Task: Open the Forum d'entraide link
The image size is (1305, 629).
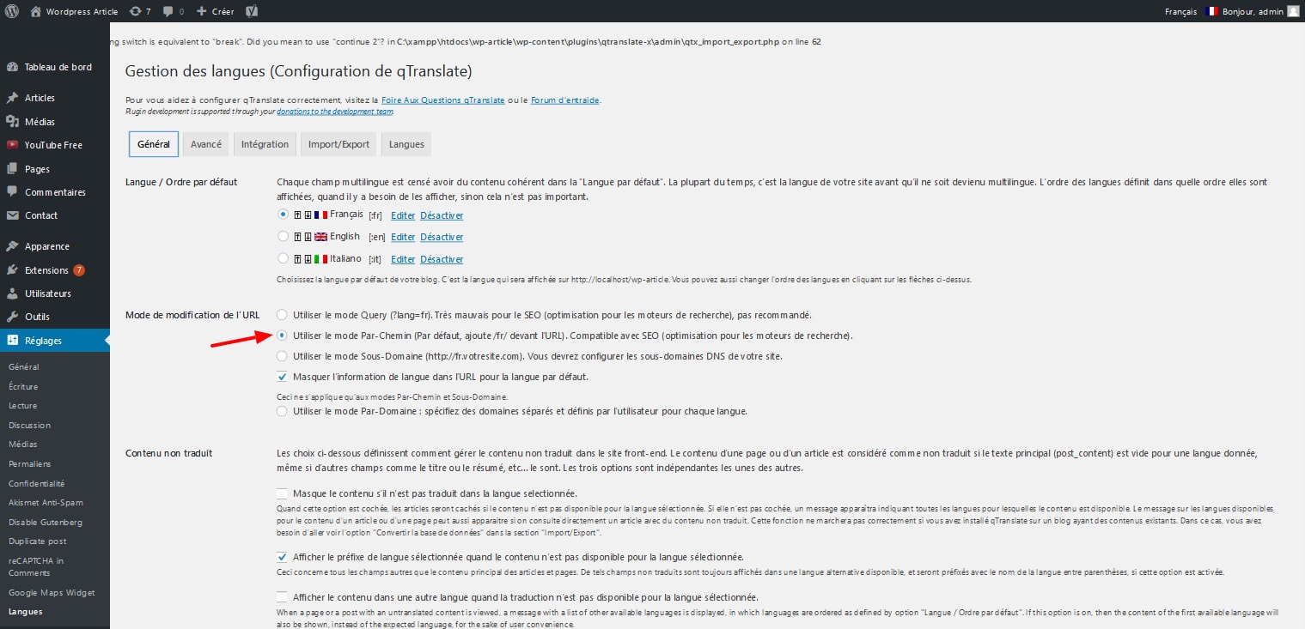Action: pos(565,100)
